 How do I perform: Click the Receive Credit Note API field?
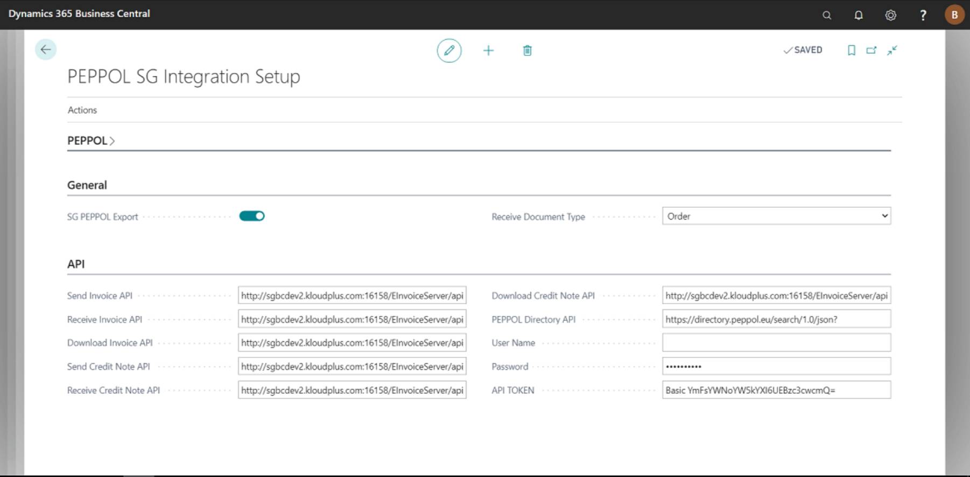coord(352,390)
